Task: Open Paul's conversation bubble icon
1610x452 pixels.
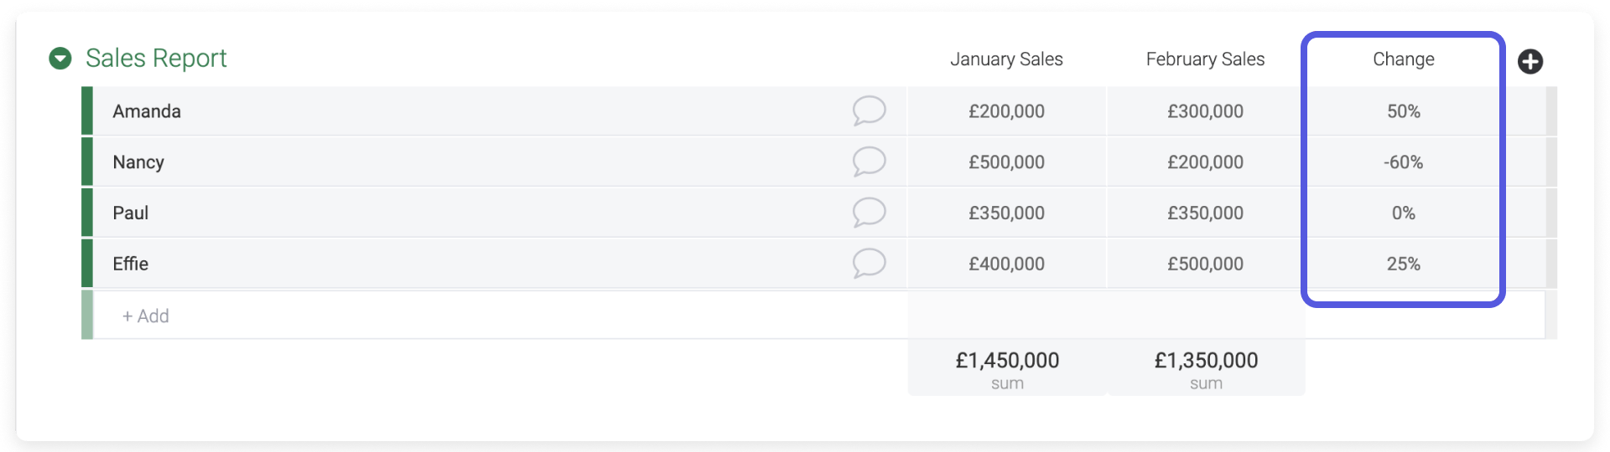Action: point(870,213)
